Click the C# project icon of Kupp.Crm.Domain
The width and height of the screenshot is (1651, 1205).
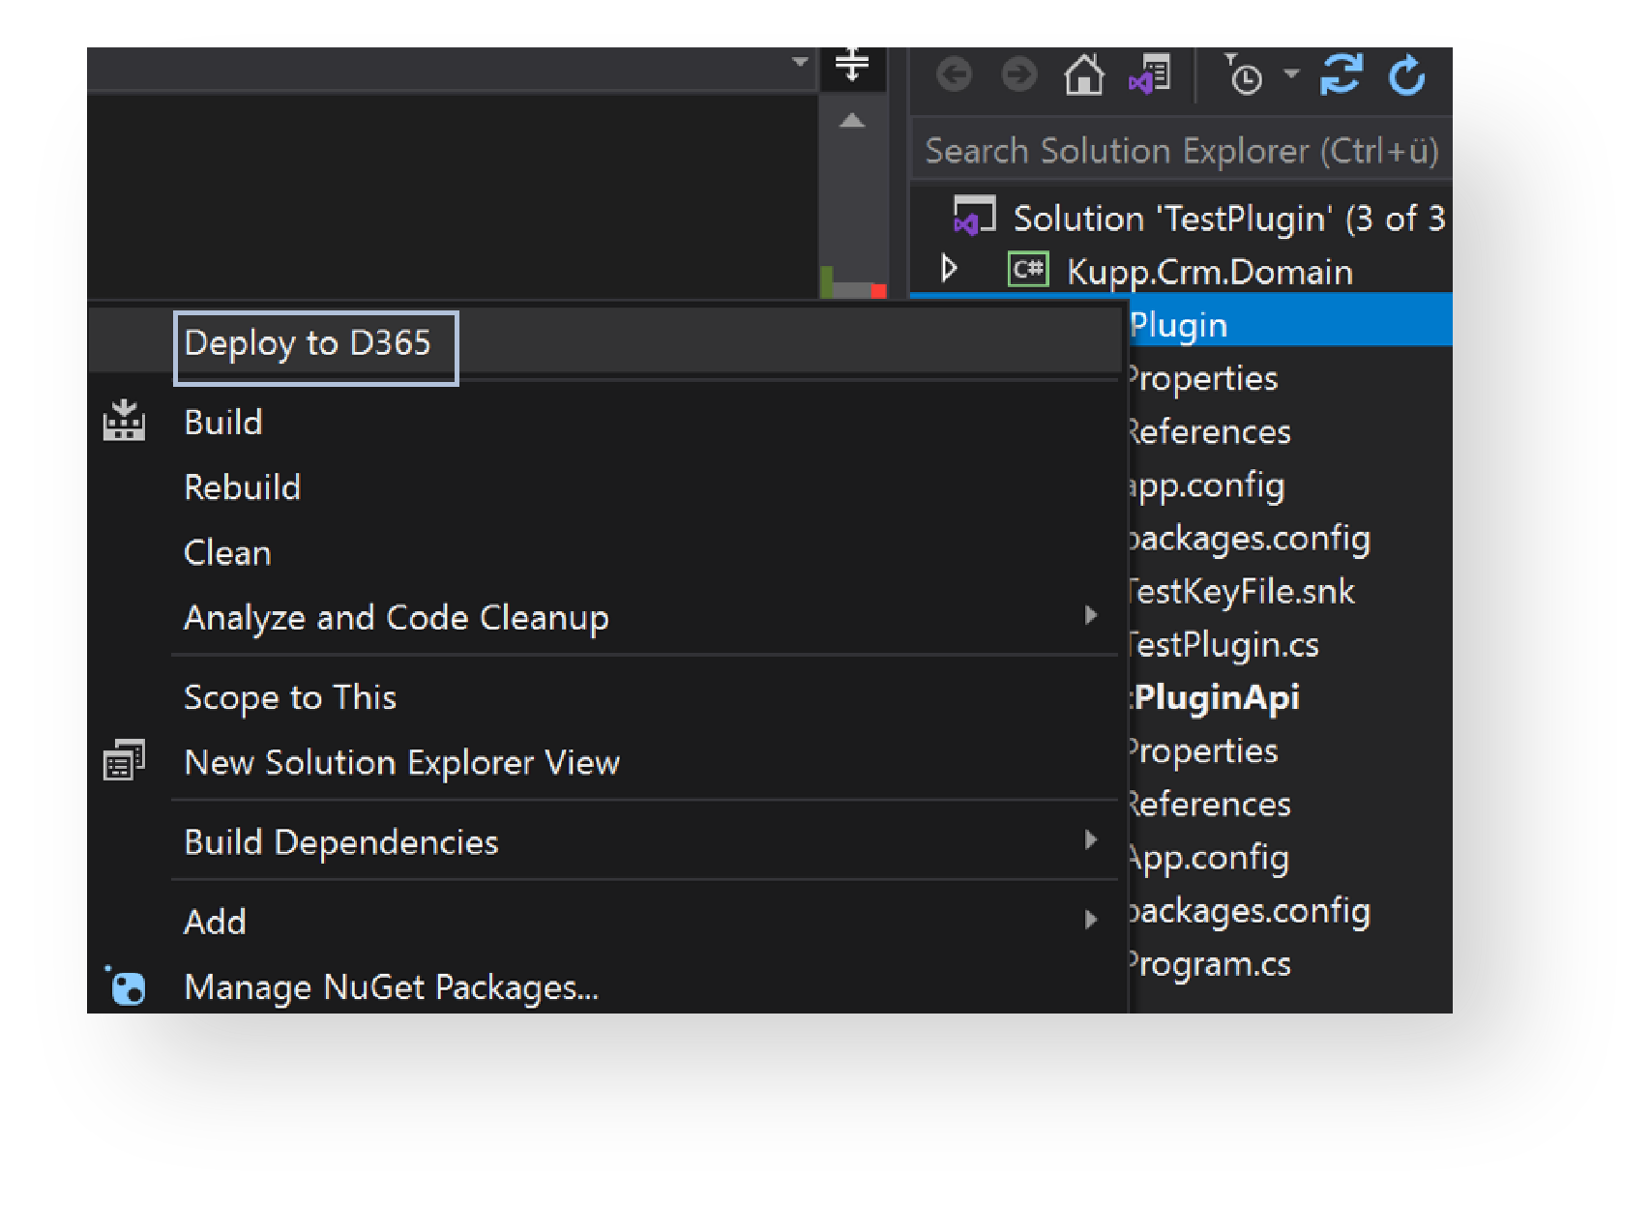click(x=1028, y=269)
